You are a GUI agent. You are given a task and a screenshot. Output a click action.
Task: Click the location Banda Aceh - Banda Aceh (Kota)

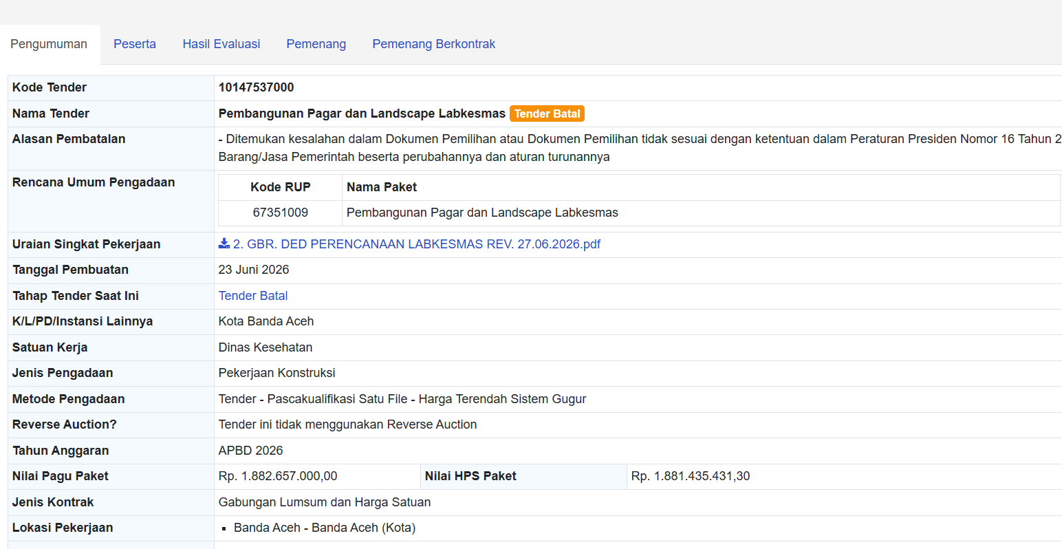pos(325,528)
